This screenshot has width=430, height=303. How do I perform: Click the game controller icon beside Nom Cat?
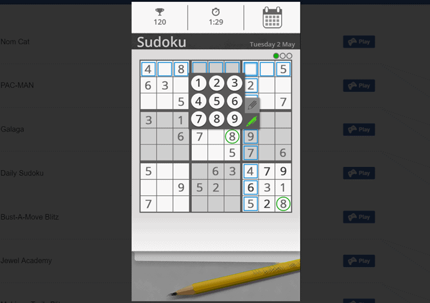[x=352, y=42]
